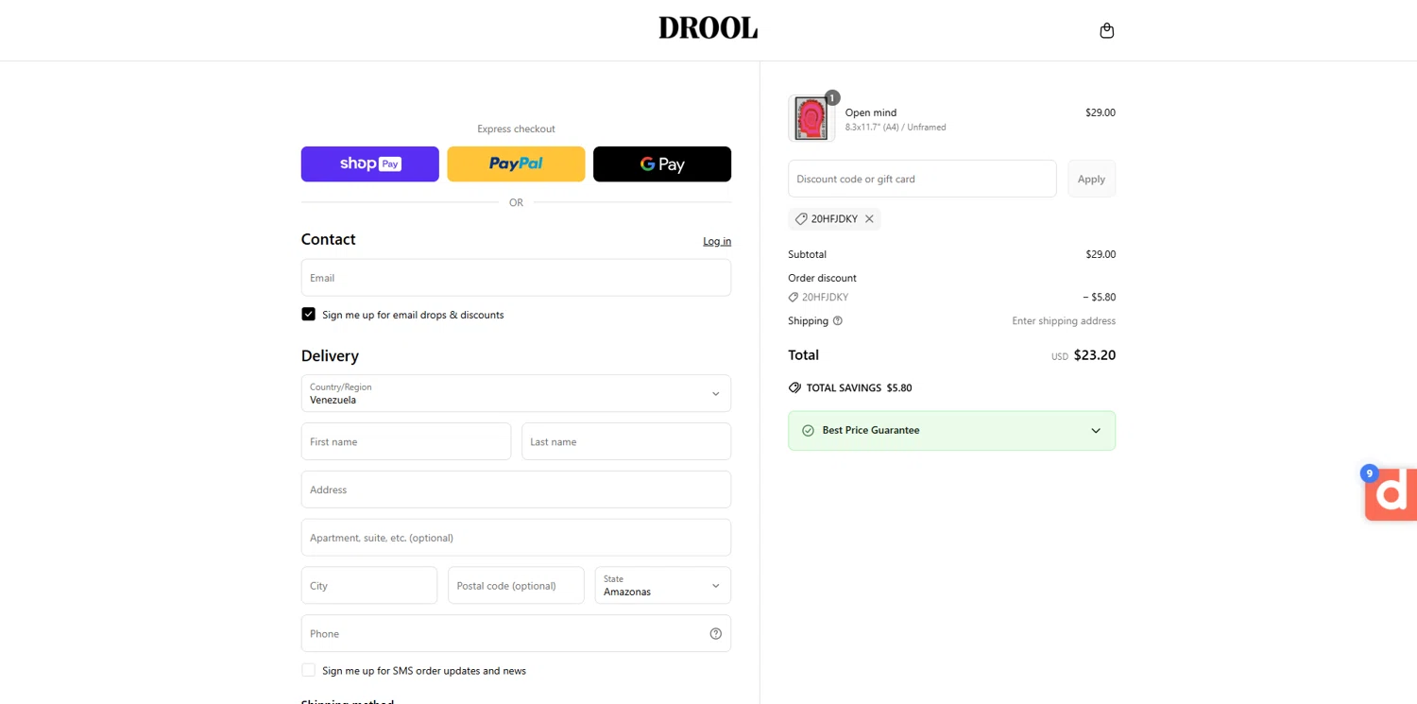Viewport: 1417px width, 704px height.
Task: Enable SMS order updates and news
Action: tap(308, 670)
